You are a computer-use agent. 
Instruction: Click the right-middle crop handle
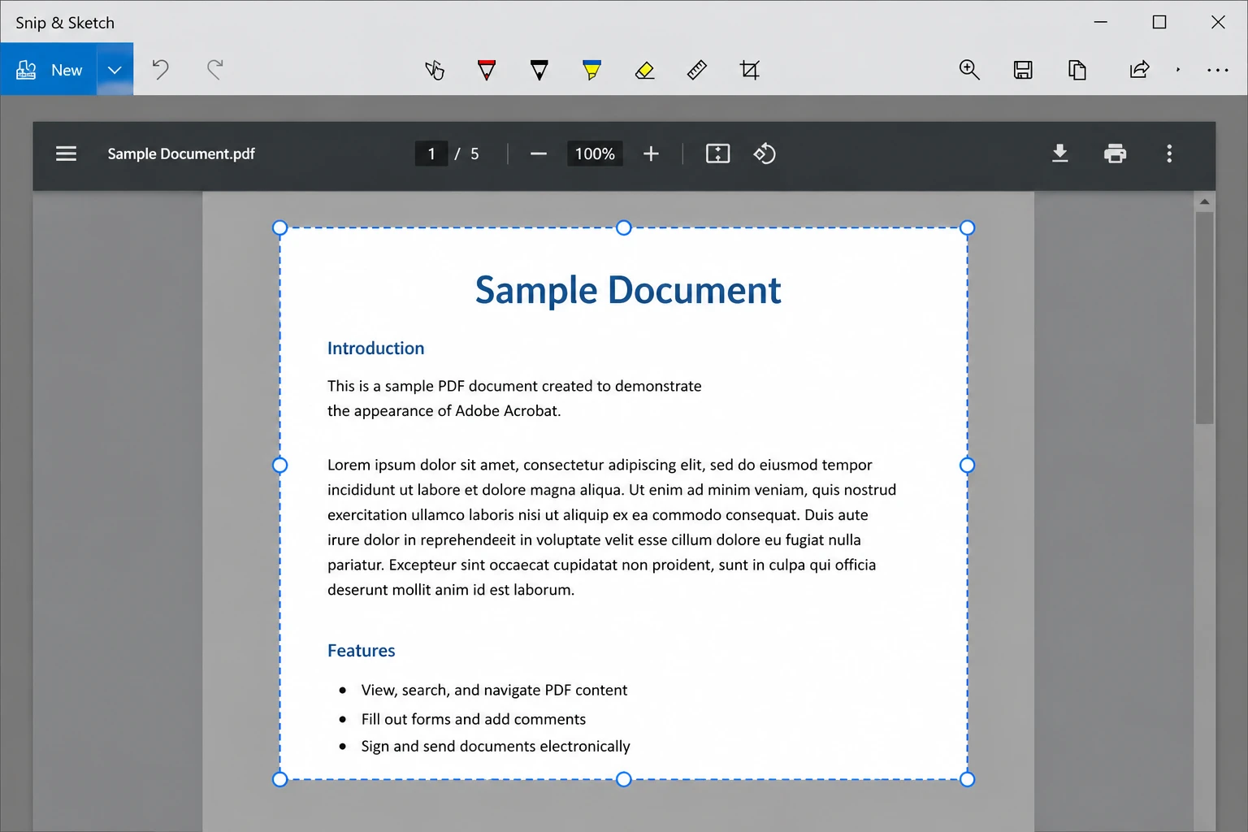tap(967, 465)
